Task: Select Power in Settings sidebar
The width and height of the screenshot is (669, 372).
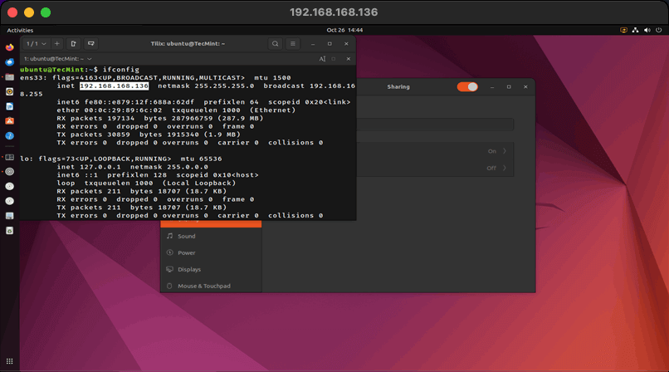Action: pyautogui.click(x=186, y=252)
